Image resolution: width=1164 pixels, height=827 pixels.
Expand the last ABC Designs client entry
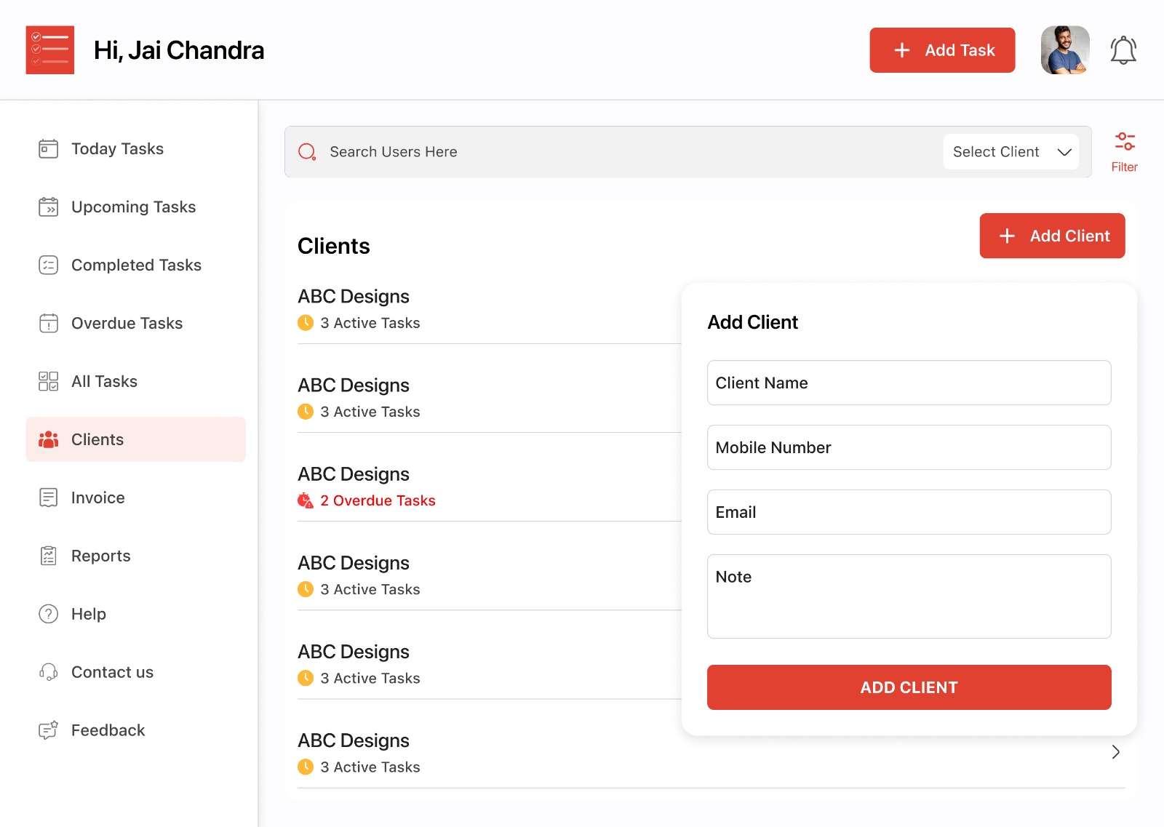[x=1115, y=752]
